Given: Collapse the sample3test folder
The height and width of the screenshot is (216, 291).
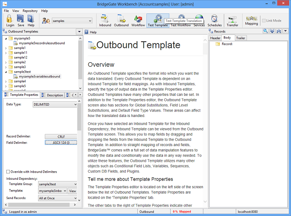Looking at the screenshot, I should (6, 72).
